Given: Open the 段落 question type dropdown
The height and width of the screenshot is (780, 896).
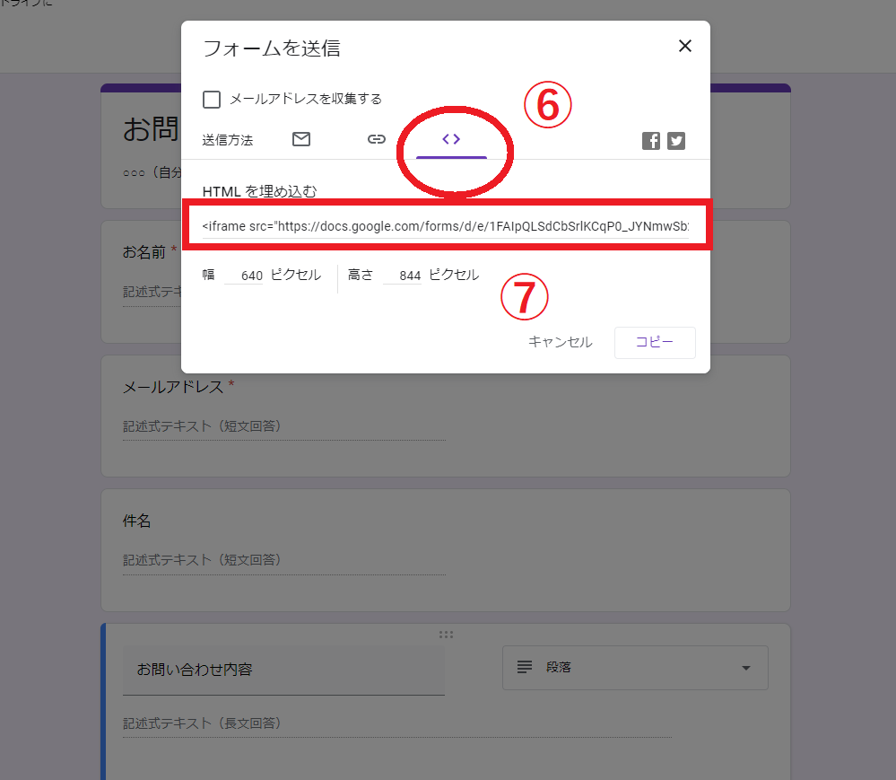Looking at the screenshot, I should (x=635, y=668).
